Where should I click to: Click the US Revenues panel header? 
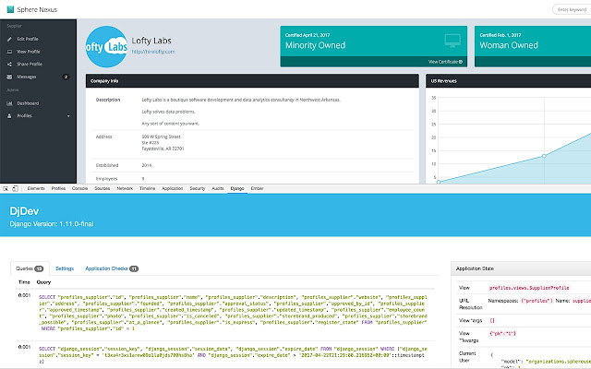point(508,81)
